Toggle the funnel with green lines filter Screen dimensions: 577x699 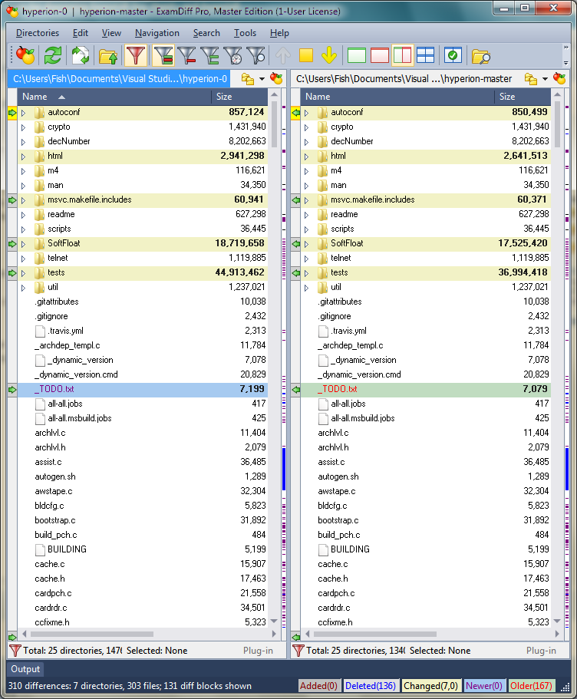(210, 56)
